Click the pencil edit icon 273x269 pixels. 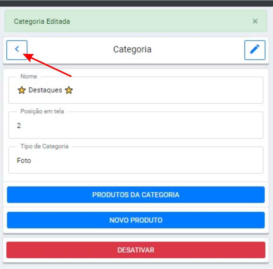pos(255,50)
